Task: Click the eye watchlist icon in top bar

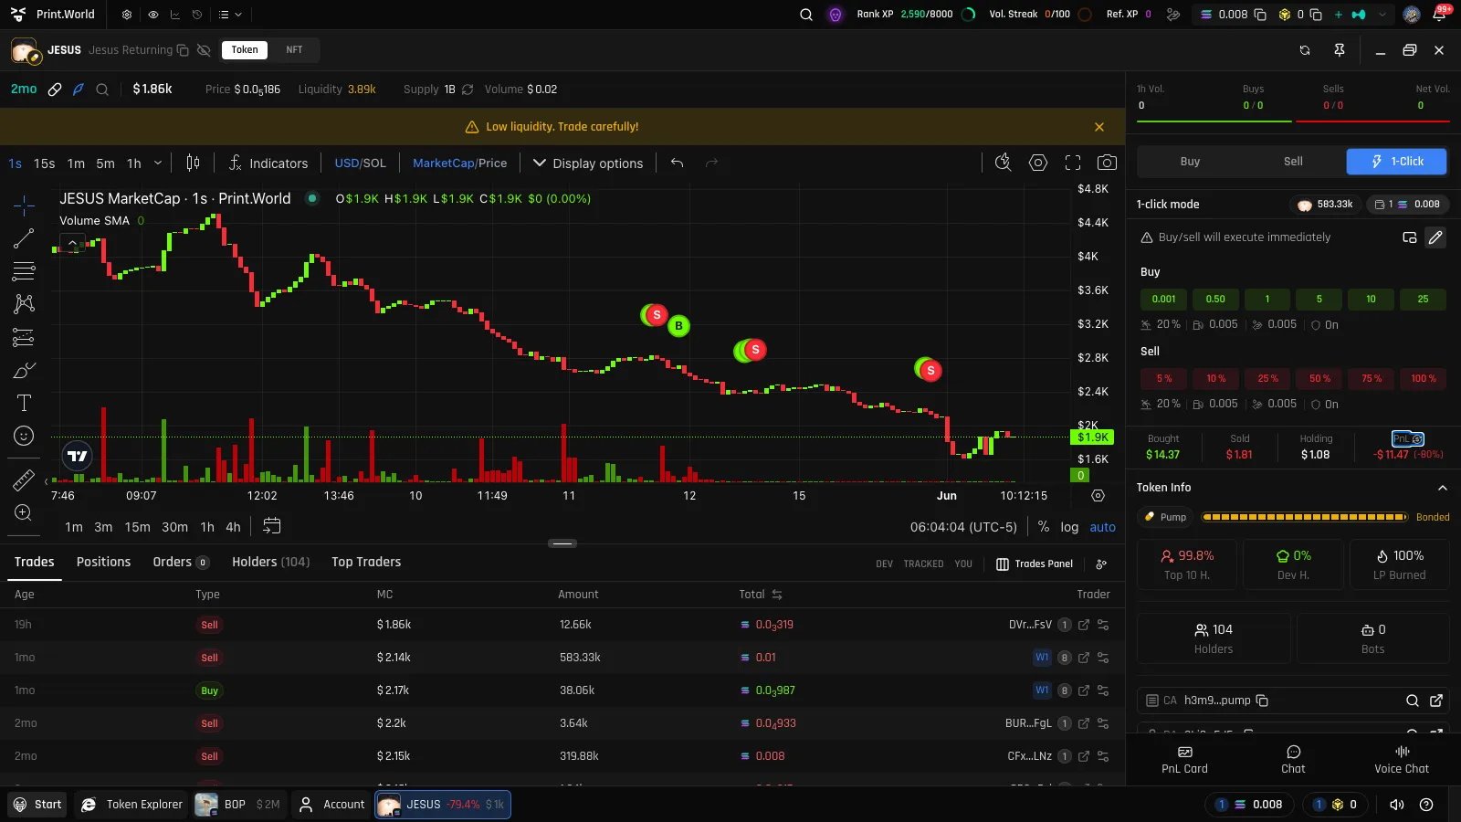Action: point(152,15)
